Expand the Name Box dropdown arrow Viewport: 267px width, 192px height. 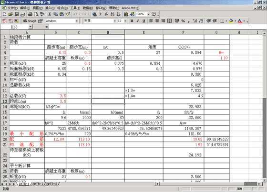tap(31, 27)
